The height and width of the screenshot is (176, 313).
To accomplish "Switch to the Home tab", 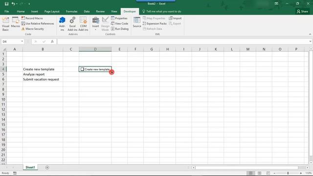I will [21, 11].
